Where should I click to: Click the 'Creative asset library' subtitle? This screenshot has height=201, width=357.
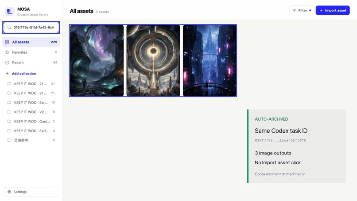33,15
